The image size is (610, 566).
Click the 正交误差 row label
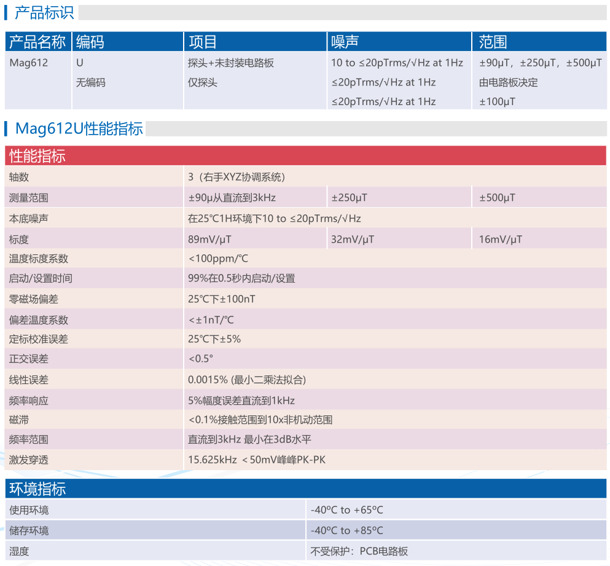[x=29, y=358]
